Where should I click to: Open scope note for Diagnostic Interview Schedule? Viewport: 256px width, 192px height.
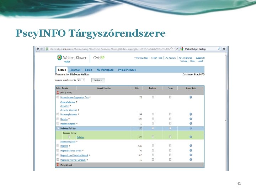[191, 160]
